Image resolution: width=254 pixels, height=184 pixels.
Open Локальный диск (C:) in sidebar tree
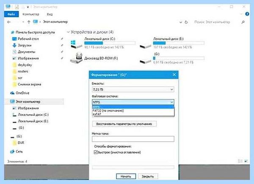pos(33,115)
